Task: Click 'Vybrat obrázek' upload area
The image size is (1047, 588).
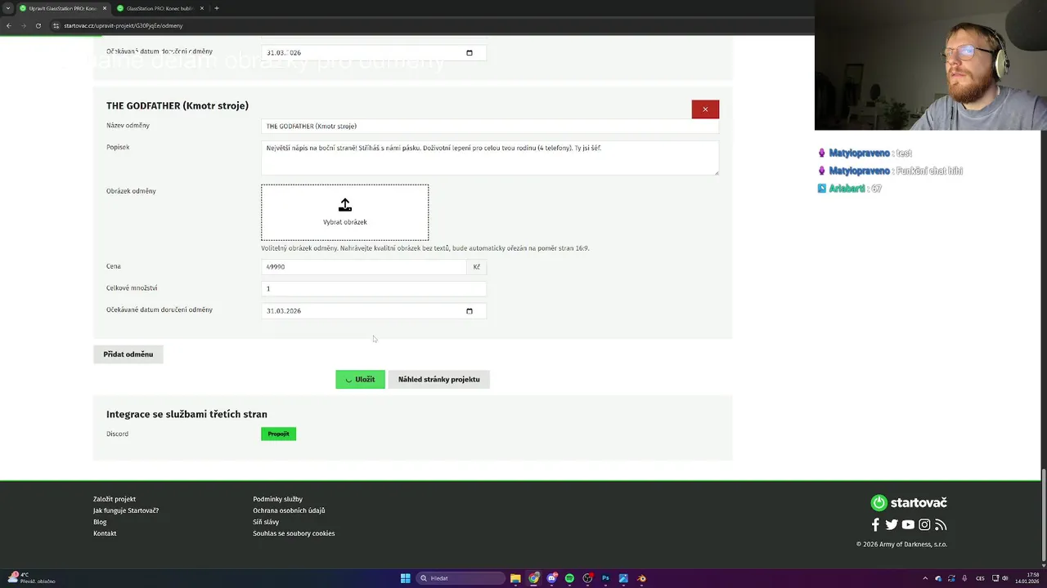Action: [345, 212]
